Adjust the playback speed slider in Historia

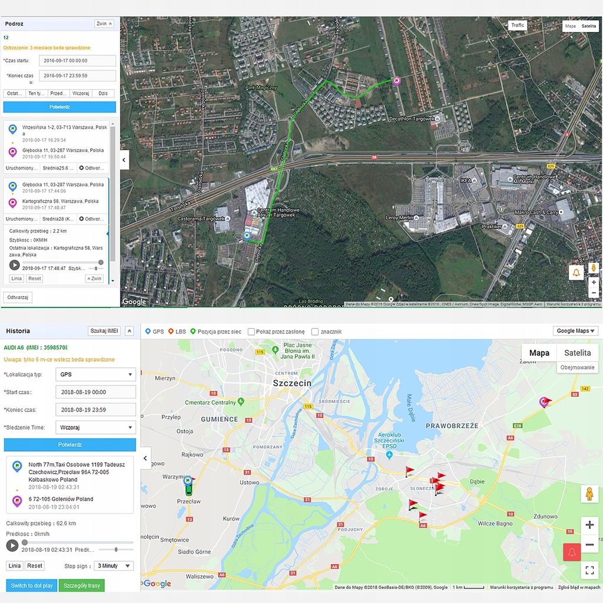[x=116, y=549]
